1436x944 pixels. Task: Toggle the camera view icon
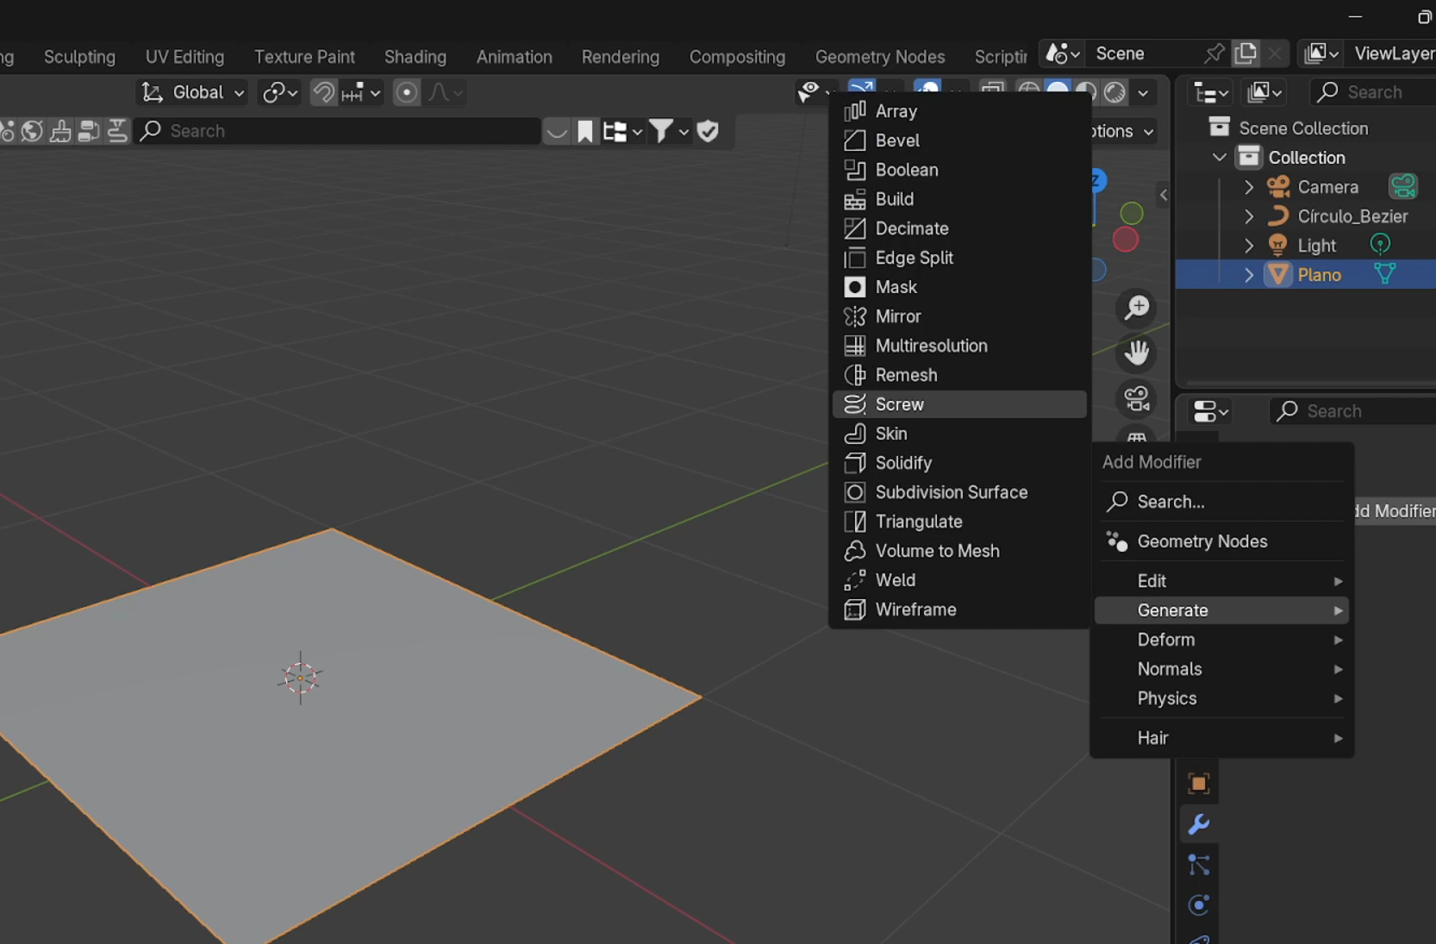click(x=1137, y=398)
